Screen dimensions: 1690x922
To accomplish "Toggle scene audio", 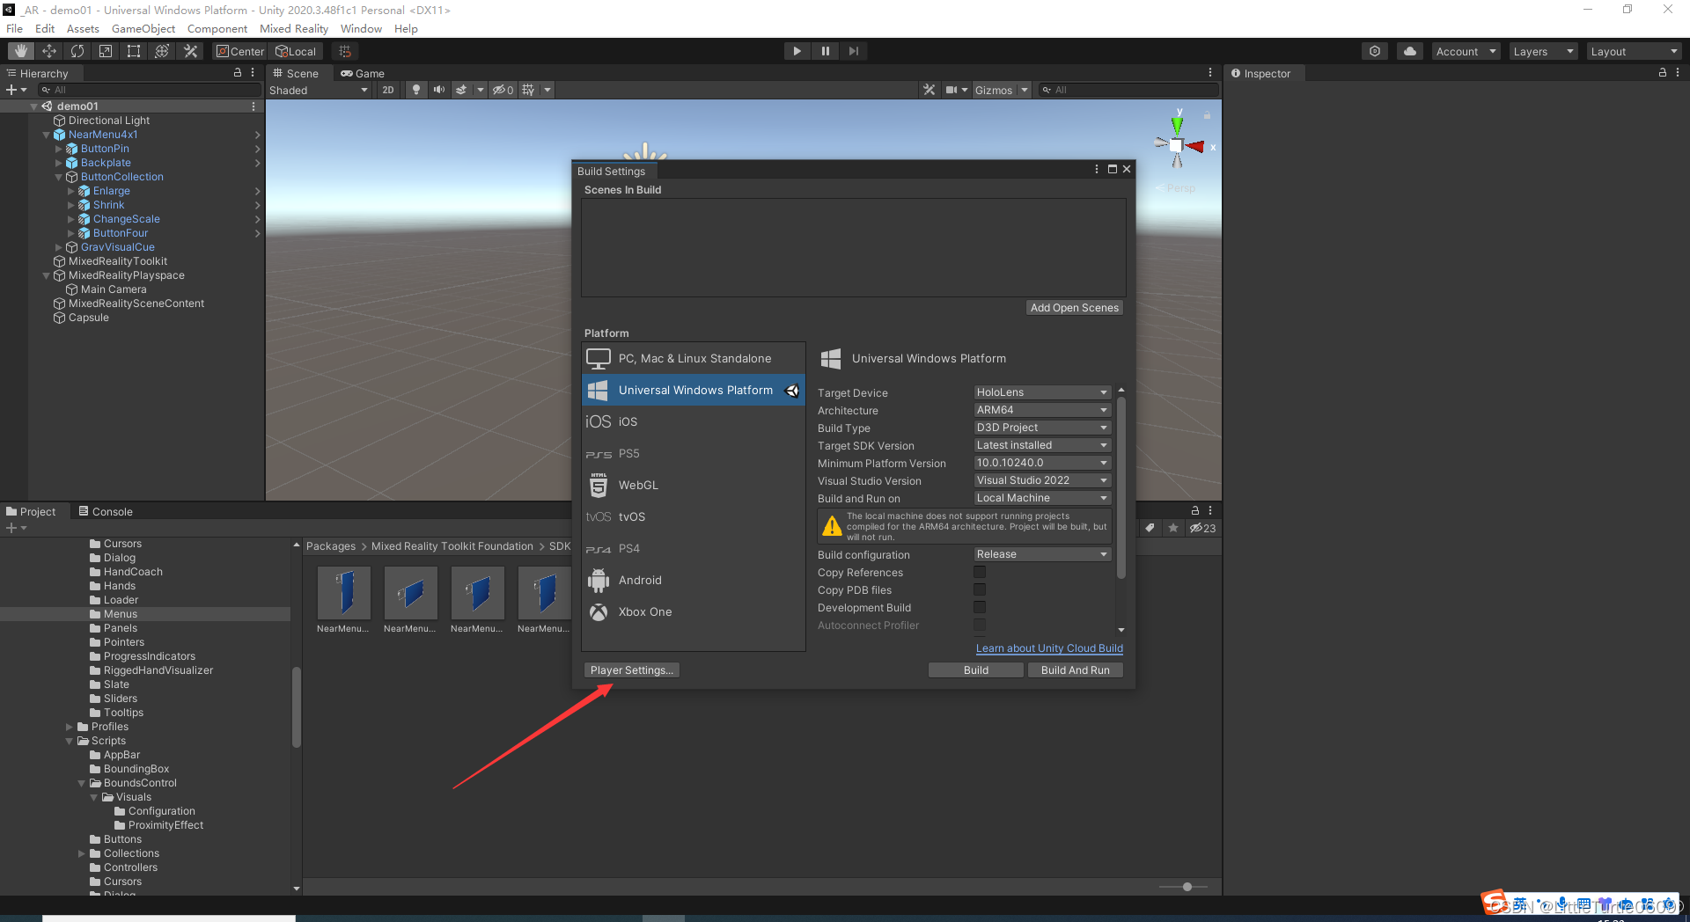I will click(x=438, y=90).
